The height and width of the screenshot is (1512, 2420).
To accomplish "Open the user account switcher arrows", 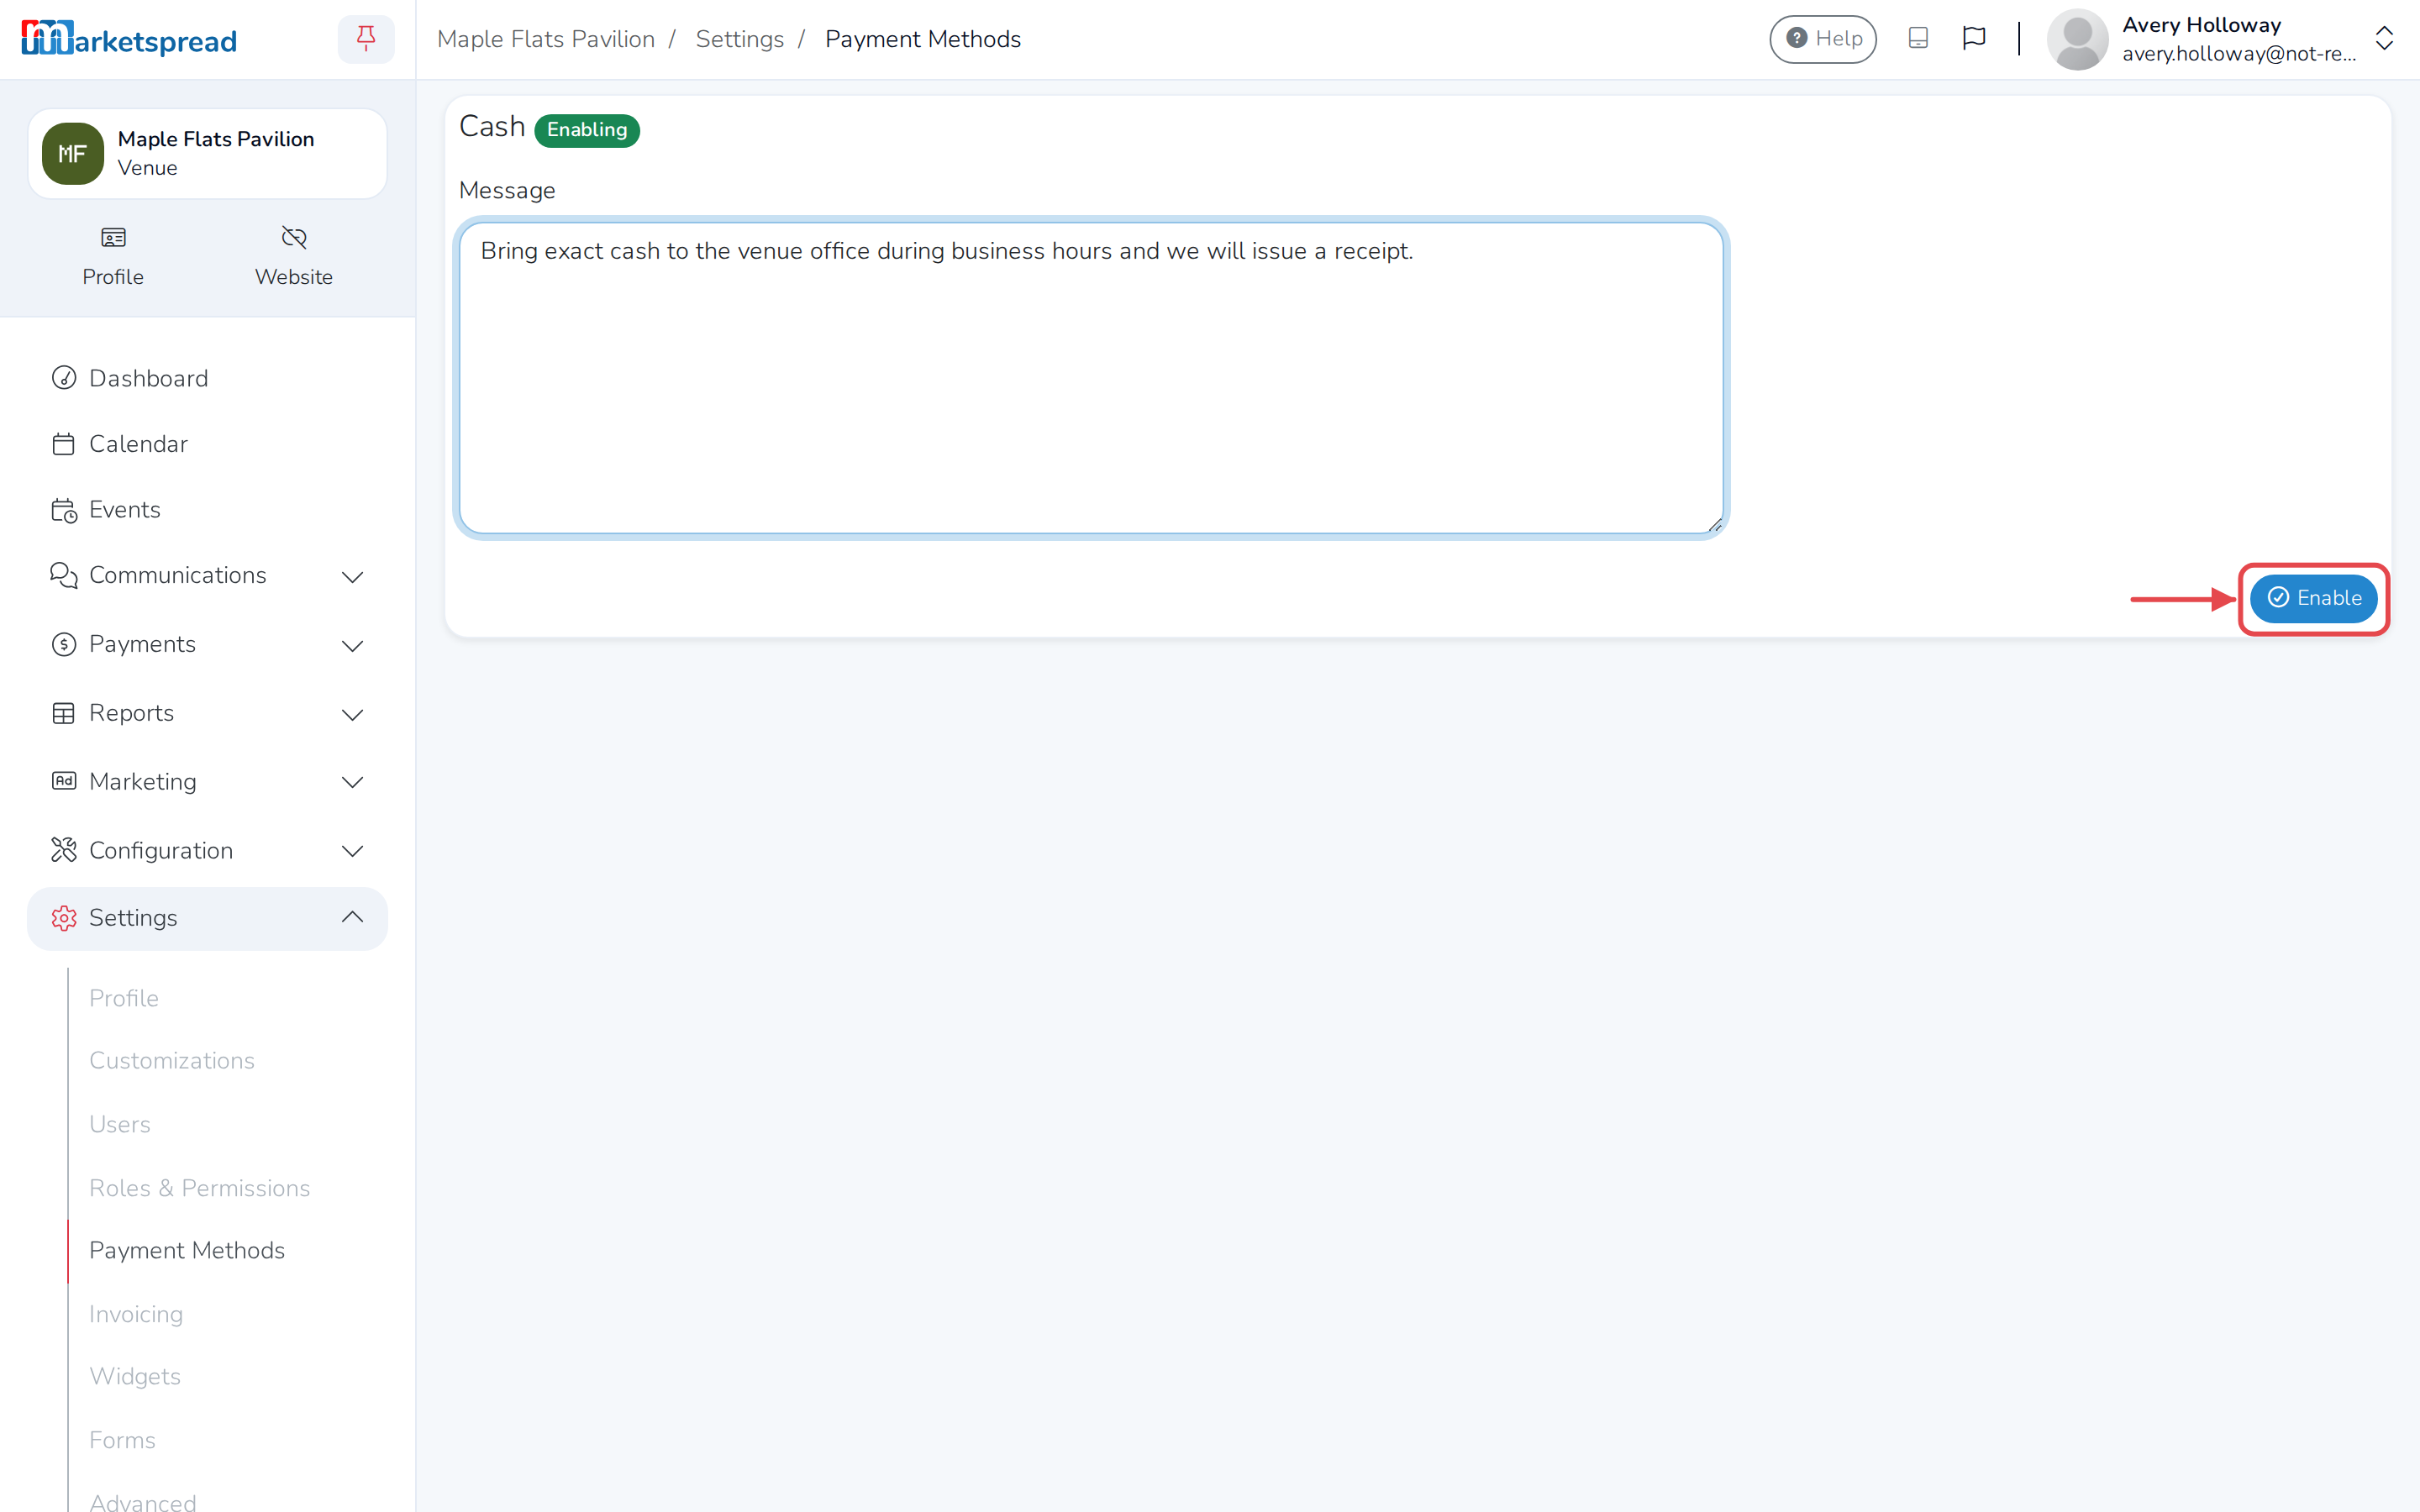I will point(2384,39).
